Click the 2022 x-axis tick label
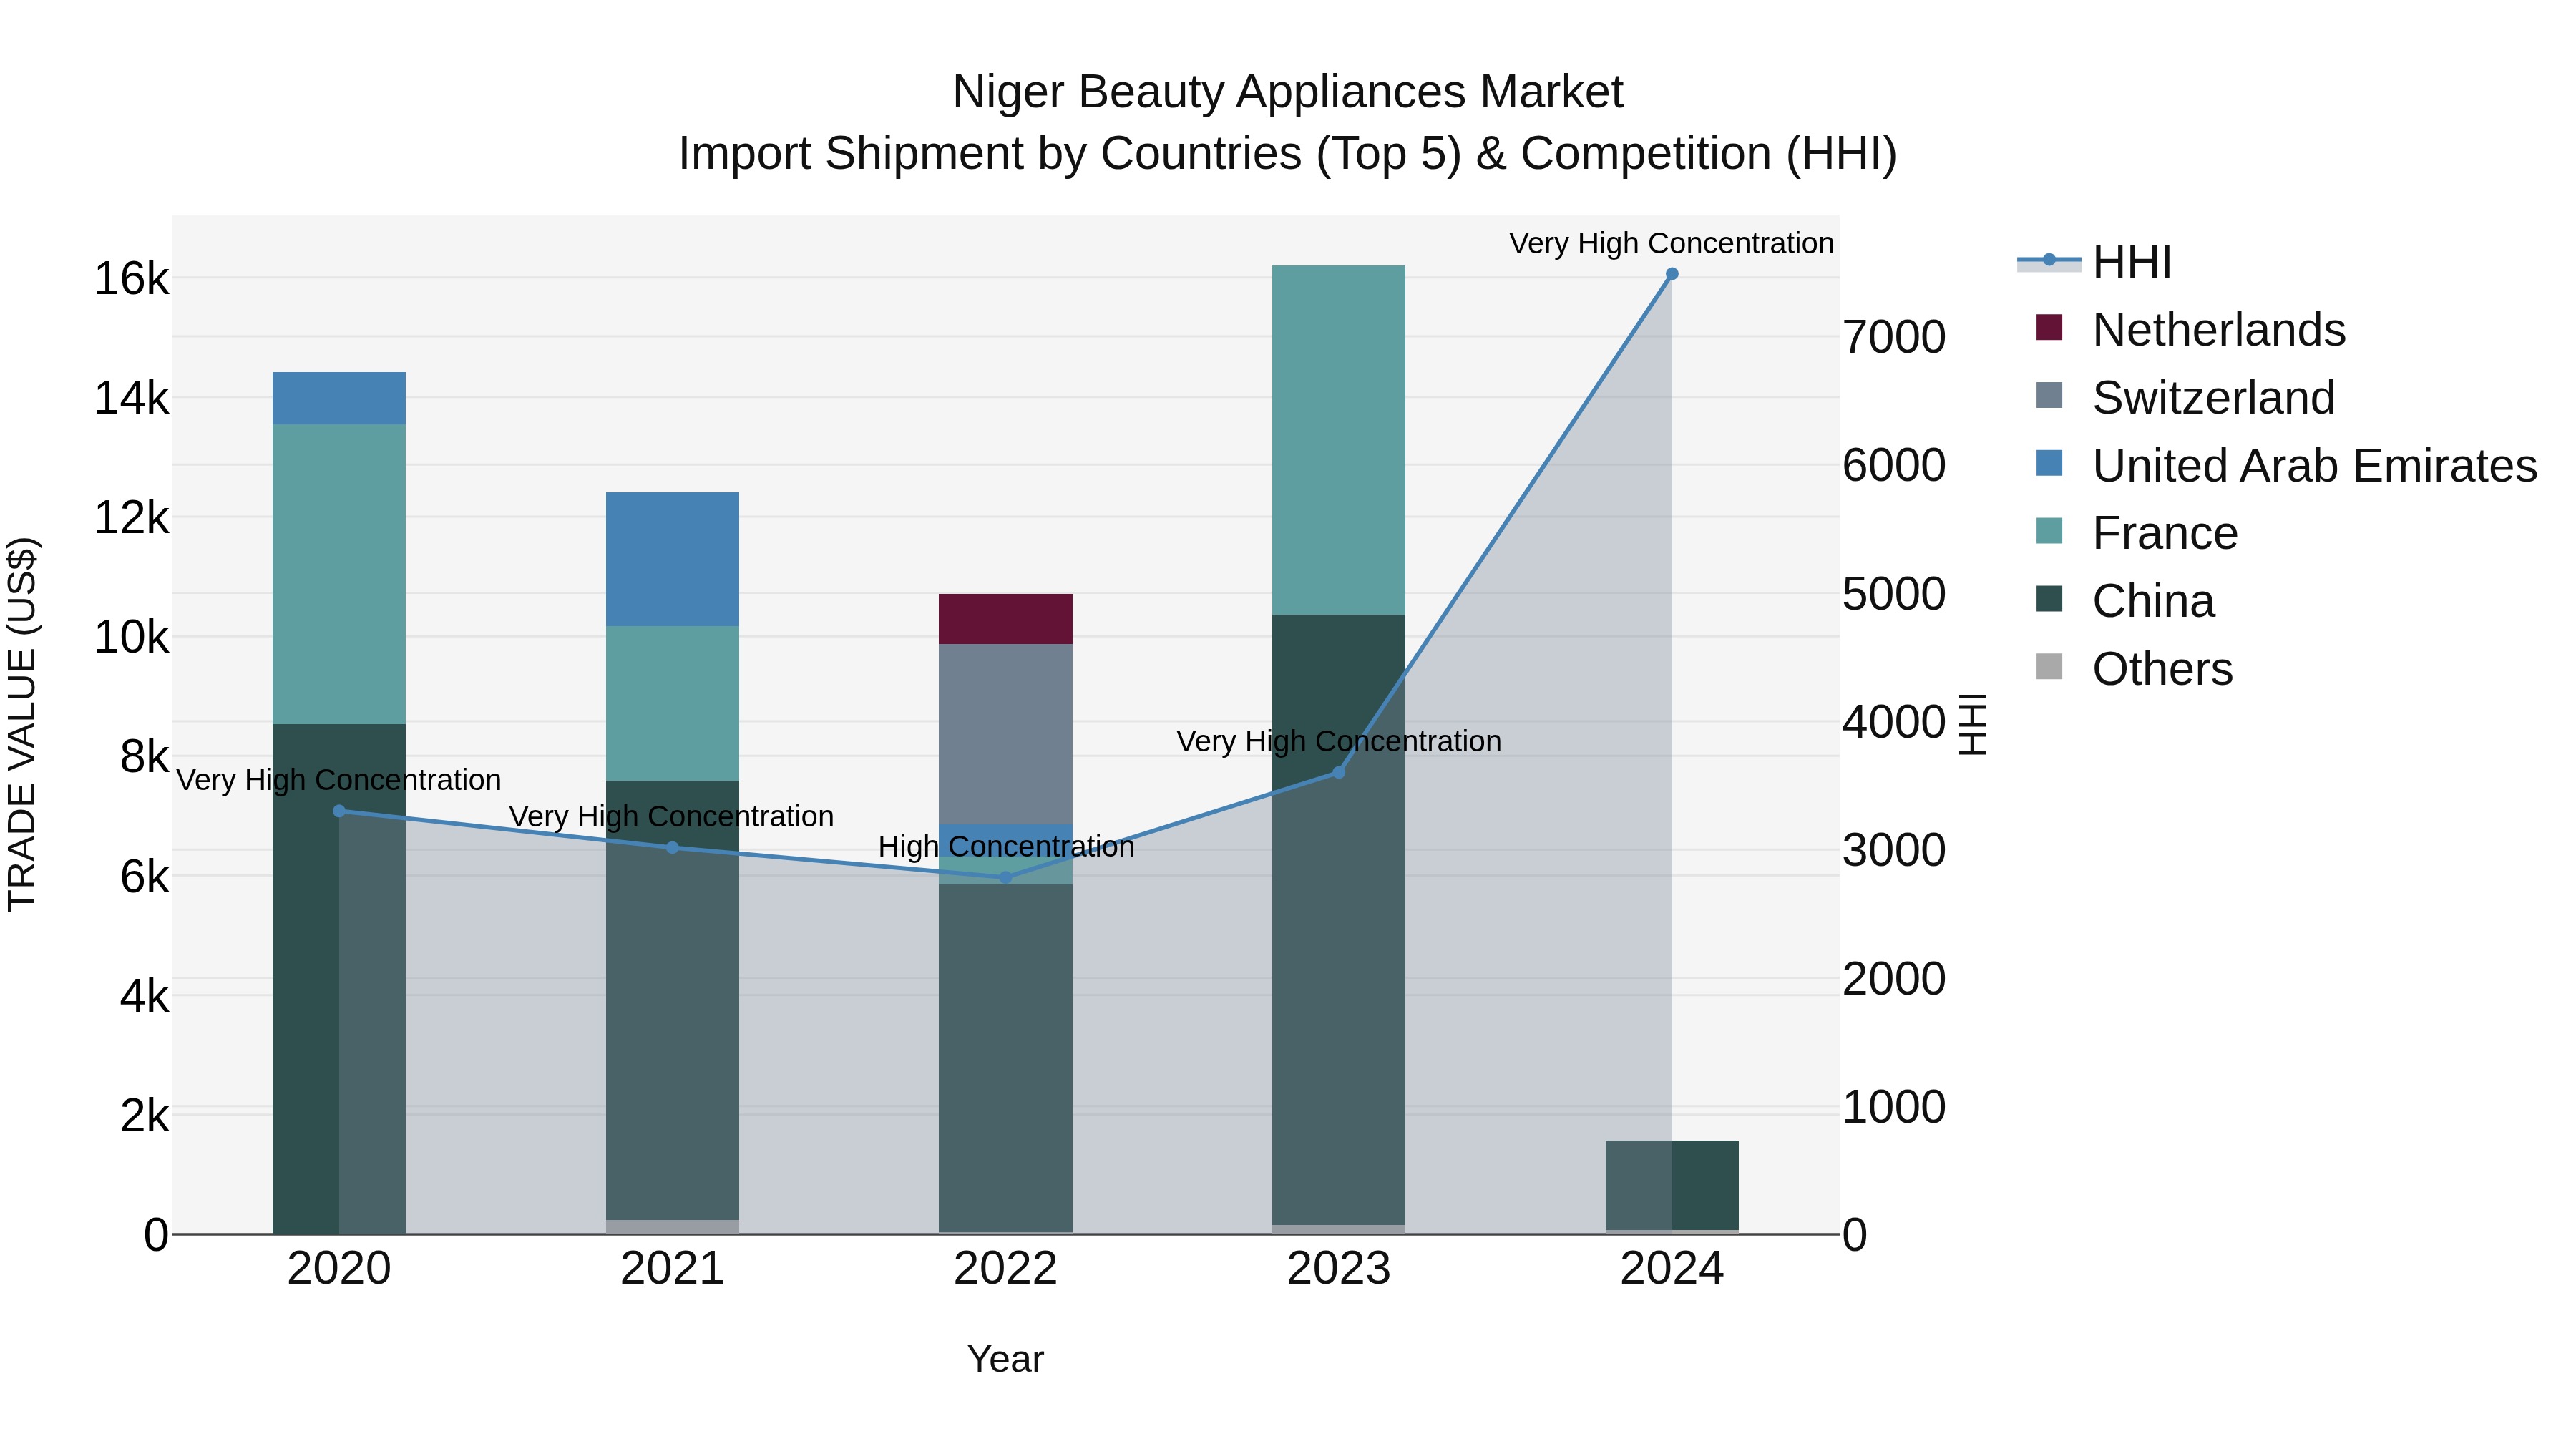The image size is (2576, 1449). [1006, 1269]
